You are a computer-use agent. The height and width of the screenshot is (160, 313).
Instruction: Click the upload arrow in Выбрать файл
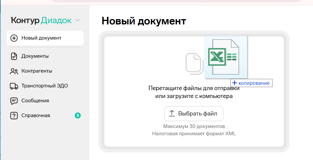click(x=172, y=113)
